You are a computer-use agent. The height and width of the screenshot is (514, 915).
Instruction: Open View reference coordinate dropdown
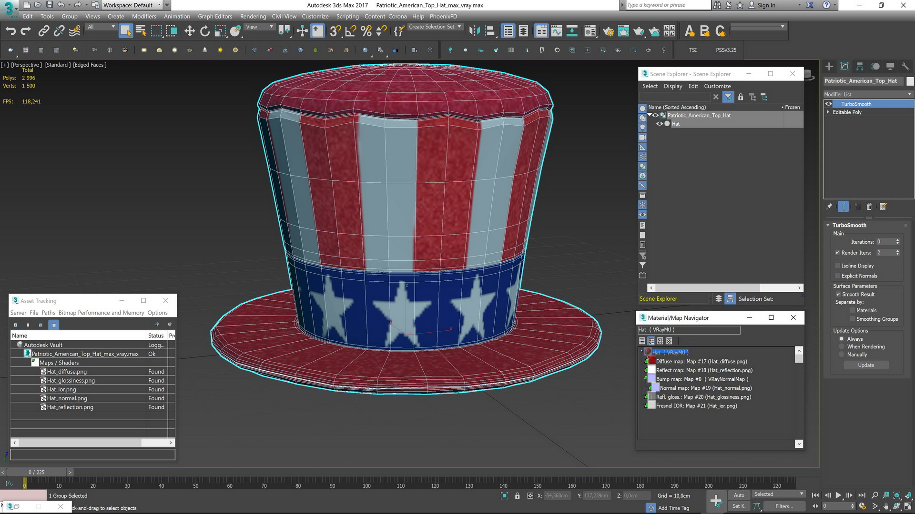(x=259, y=27)
